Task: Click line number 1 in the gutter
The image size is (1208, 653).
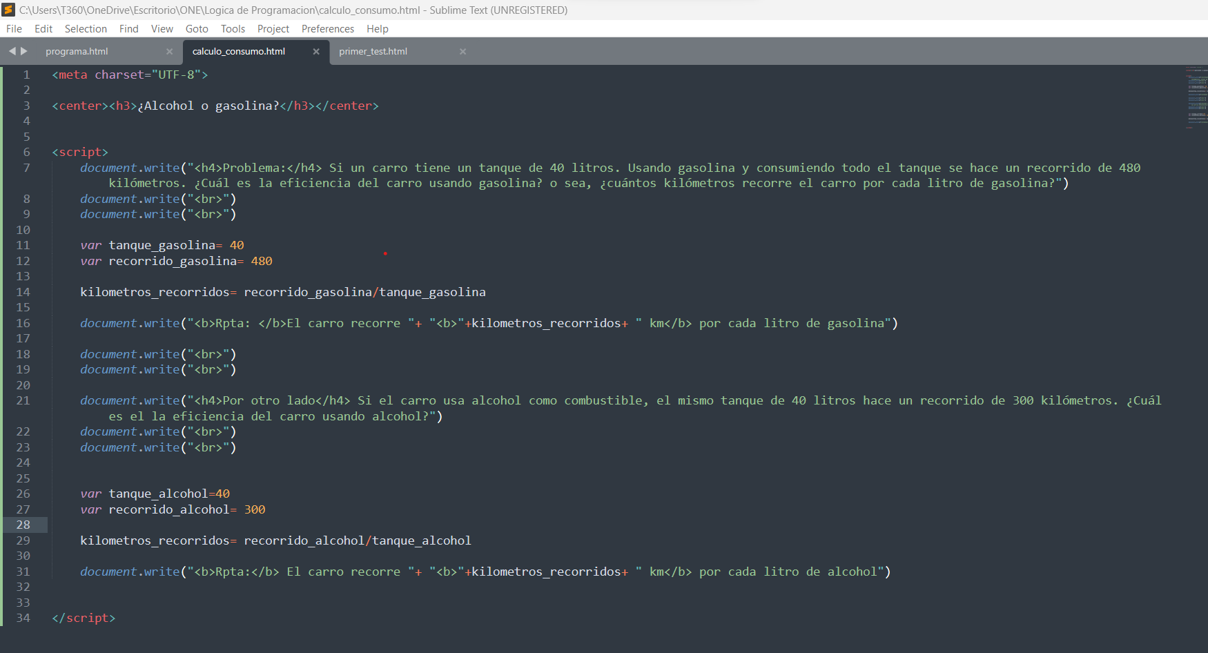Action: pos(26,75)
